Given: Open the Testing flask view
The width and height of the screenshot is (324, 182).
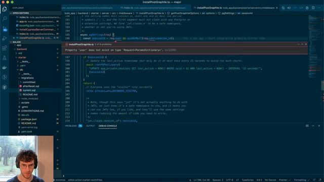Looking at the screenshot, I should tap(5, 58).
